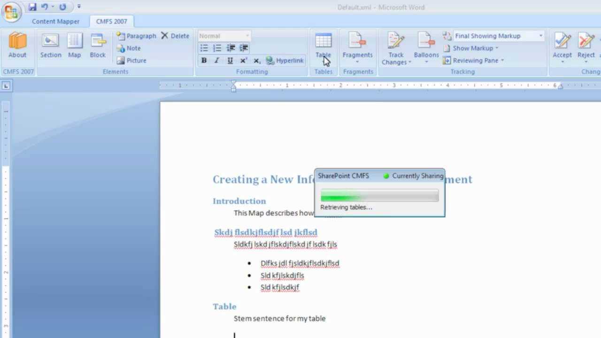Viewport: 601px width, 338px height.
Task: Toggle Subscript formatting
Action: (257, 61)
